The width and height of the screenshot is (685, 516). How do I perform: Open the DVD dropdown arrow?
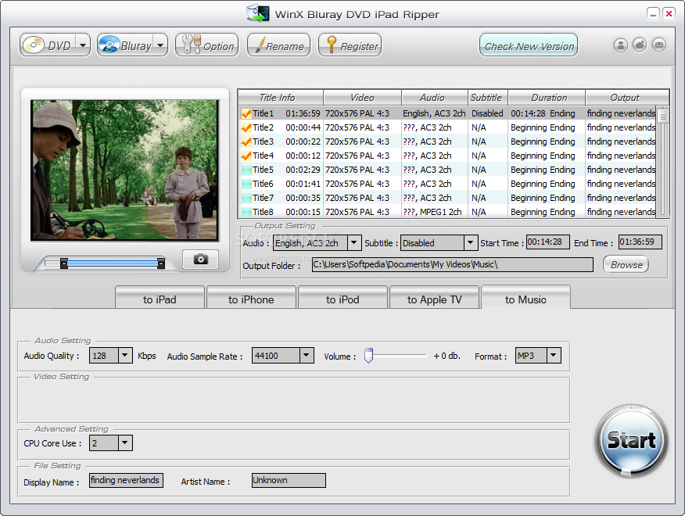click(x=83, y=45)
